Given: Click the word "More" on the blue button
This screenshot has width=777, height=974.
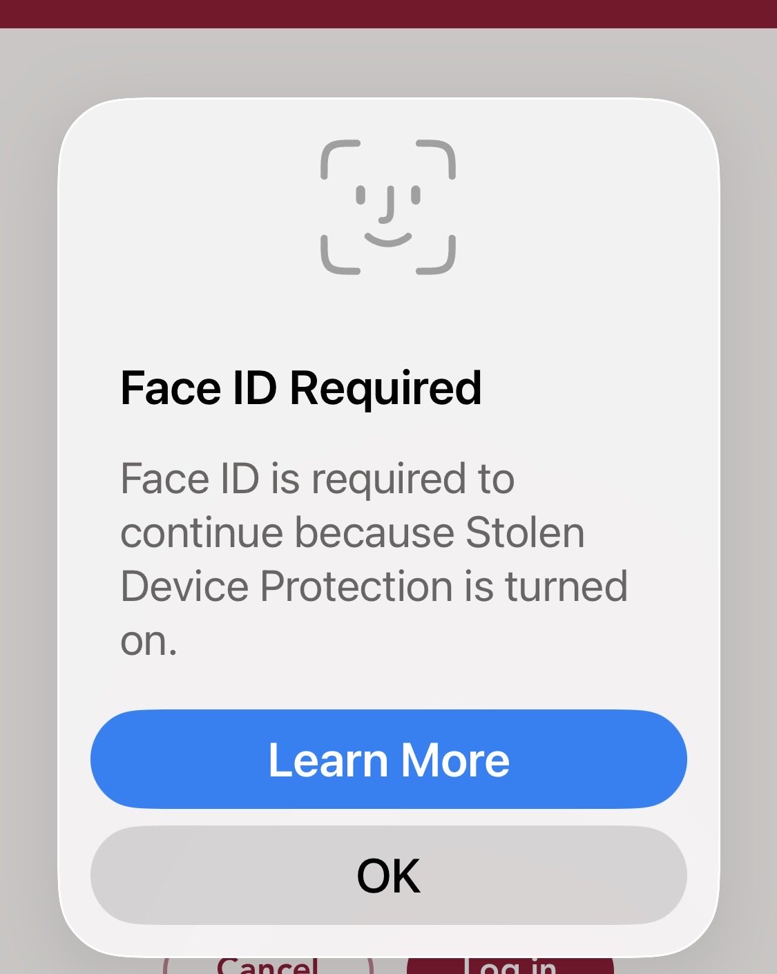Looking at the screenshot, I should (456, 760).
